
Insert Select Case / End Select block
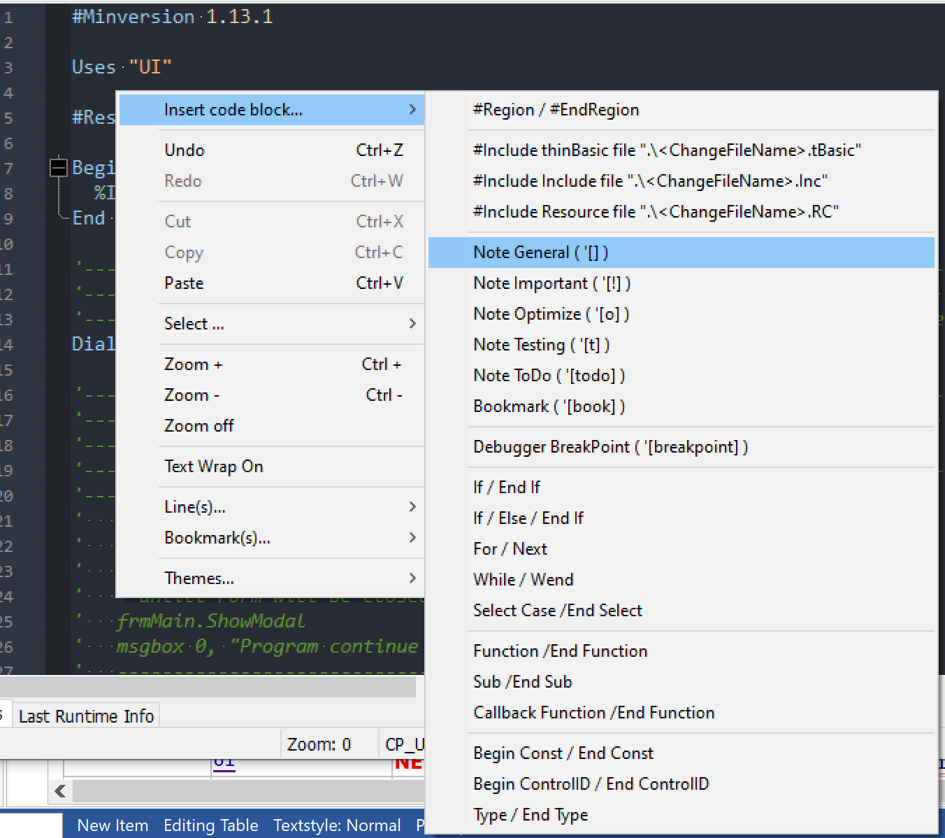point(557,611)
